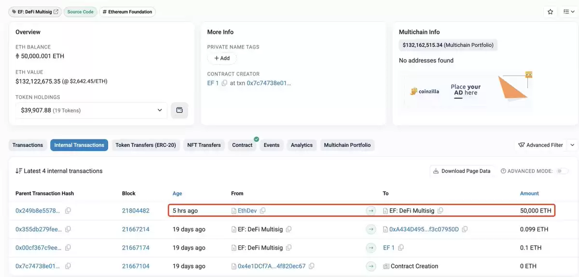Copy the address 0x4e1DCf7A...4f820ec67
The height and width of the screenshot is (277, 579).
(x=312, y=266)
